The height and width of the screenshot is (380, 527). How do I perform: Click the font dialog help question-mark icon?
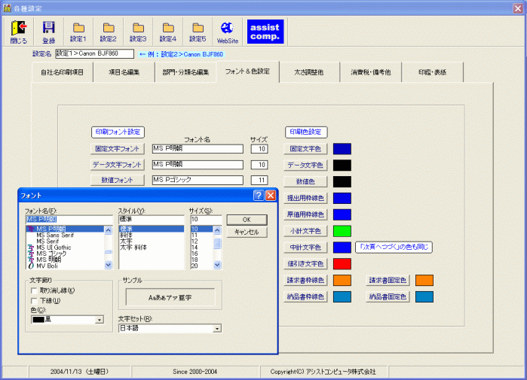258,195
